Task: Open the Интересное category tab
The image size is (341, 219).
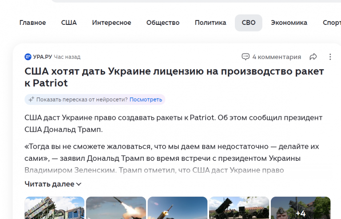Action: (x=111, y=23)
